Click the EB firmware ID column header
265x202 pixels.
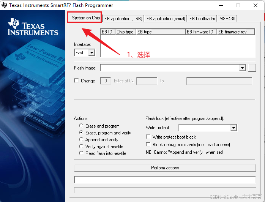(x=201, y=32)
